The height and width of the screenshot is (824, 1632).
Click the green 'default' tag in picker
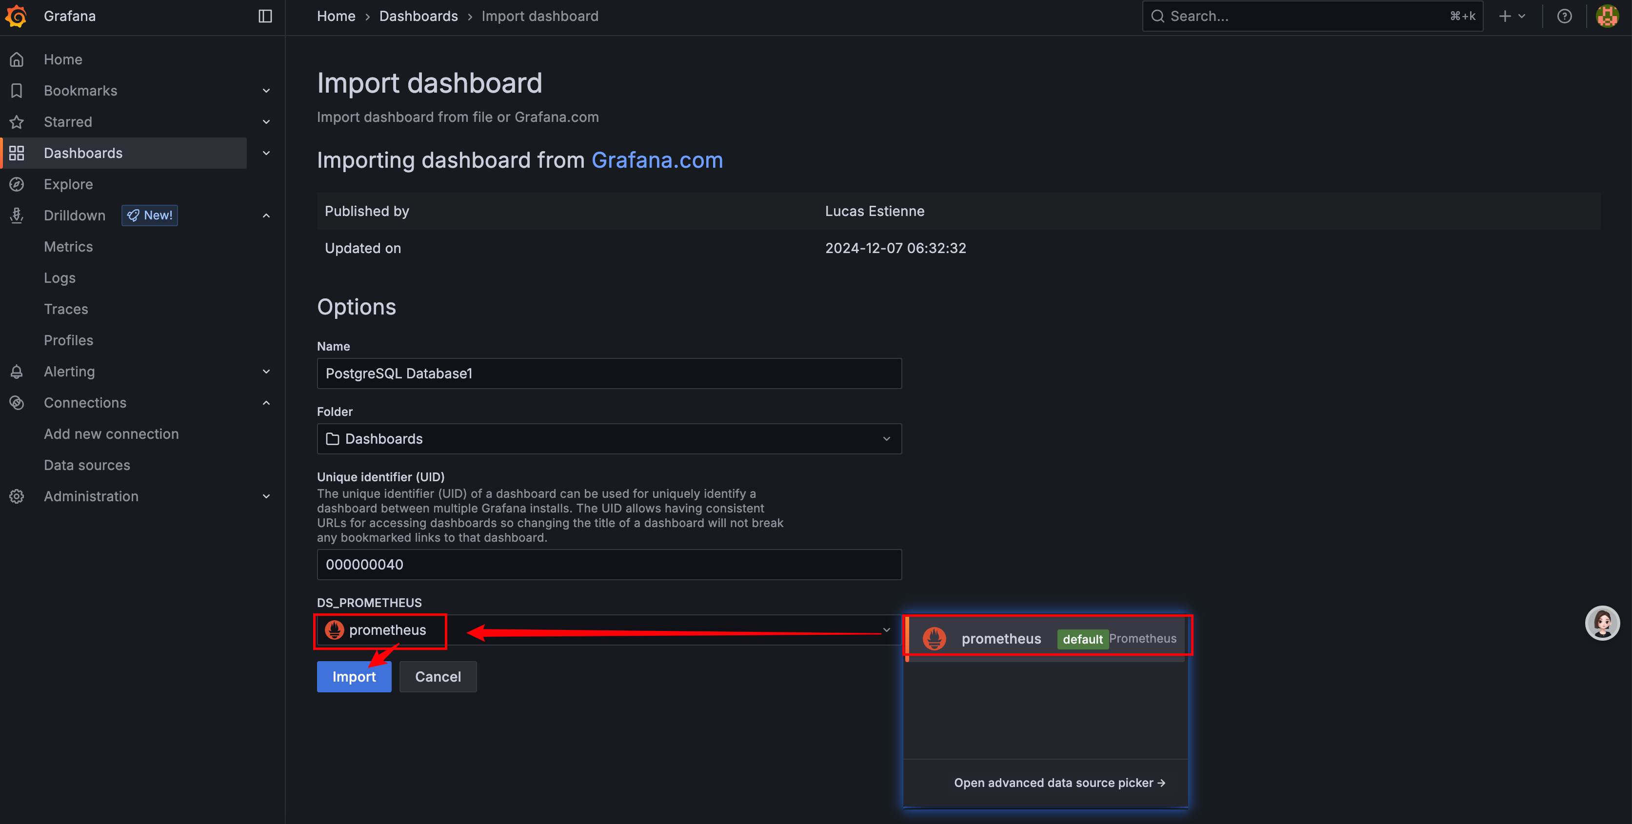click(1082, 639)
